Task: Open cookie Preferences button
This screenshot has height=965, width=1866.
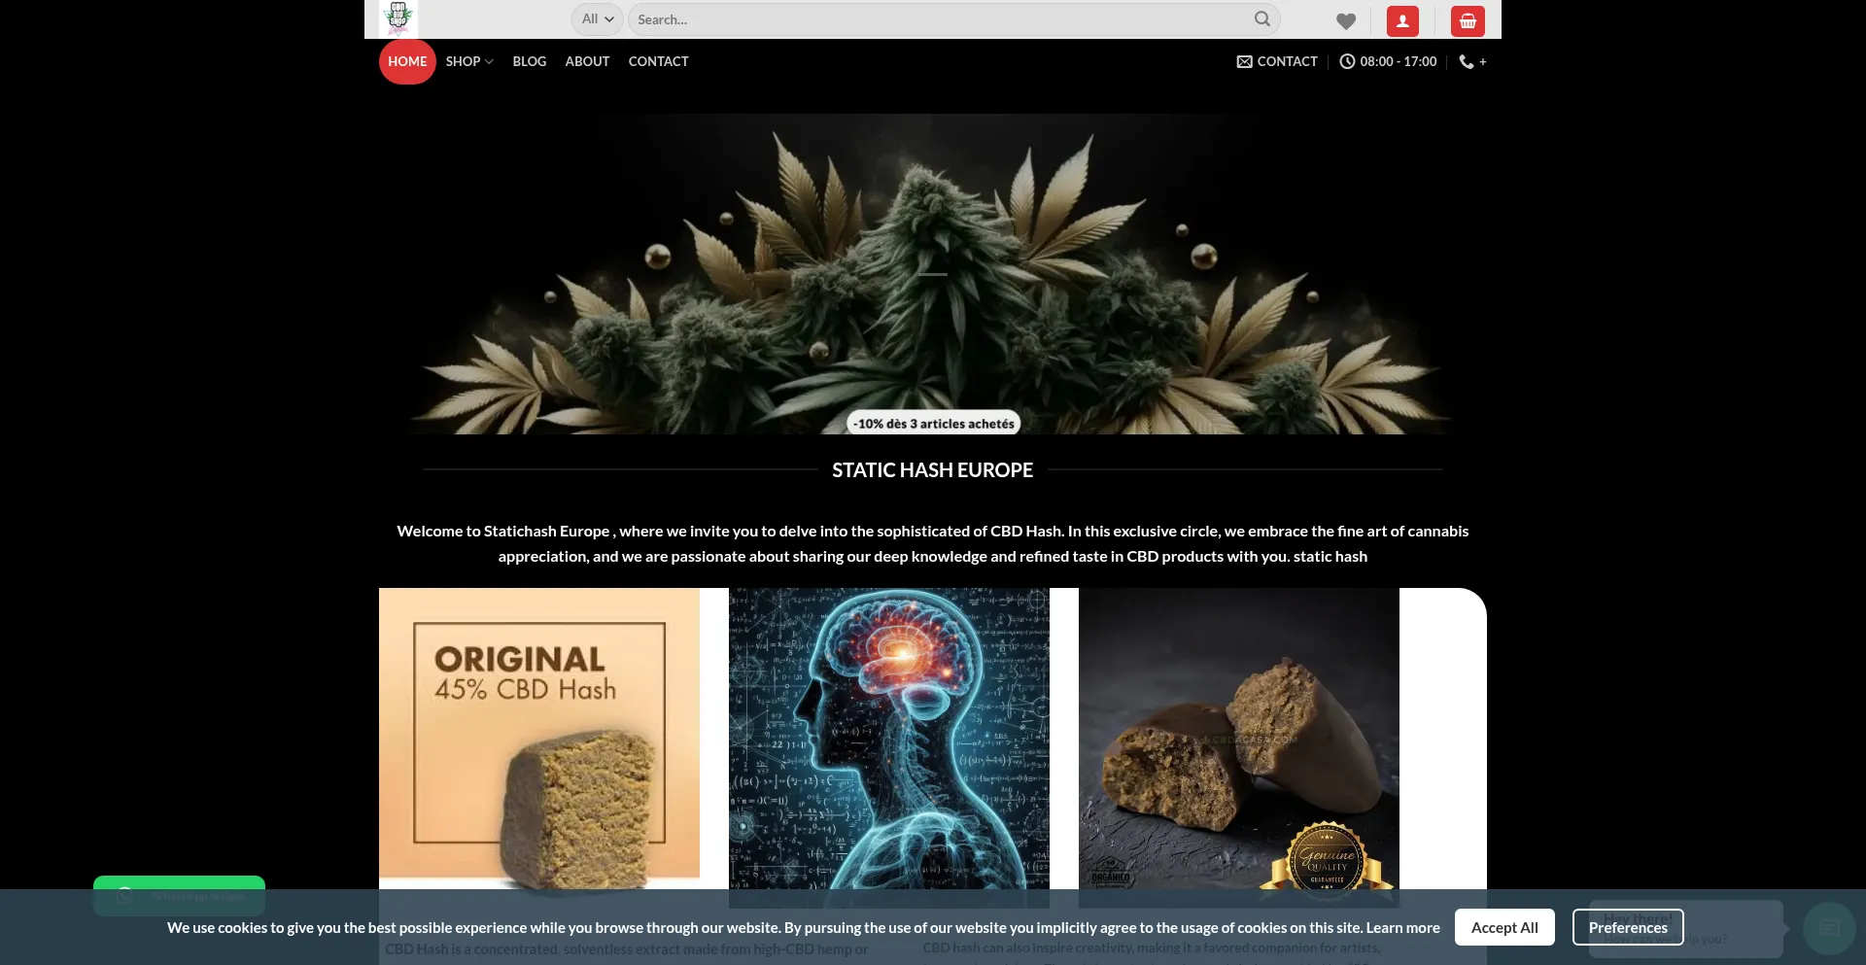Action: point(1628,927)
